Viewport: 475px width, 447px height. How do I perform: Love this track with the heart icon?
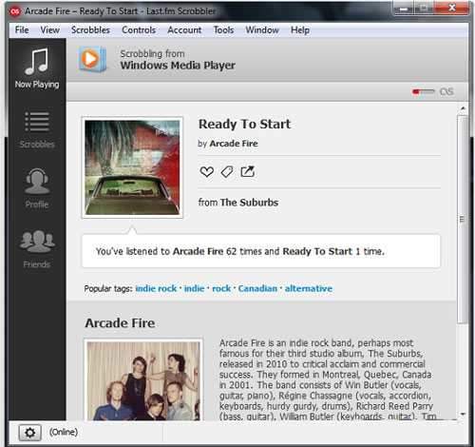tap(207, 172)
